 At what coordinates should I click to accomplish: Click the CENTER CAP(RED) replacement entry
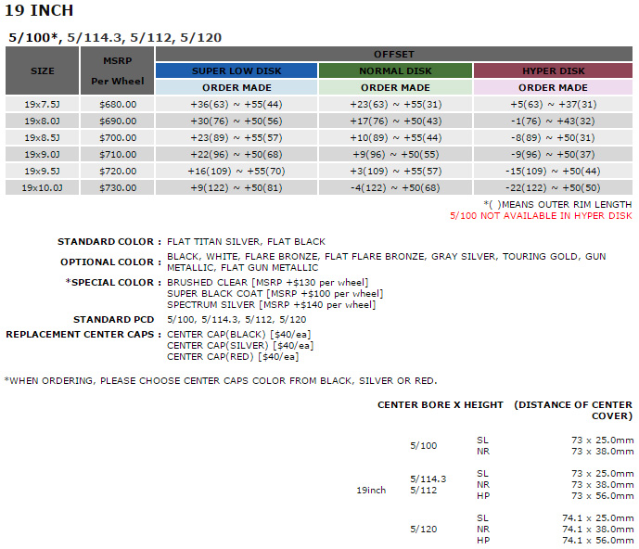tap(233, 356)
